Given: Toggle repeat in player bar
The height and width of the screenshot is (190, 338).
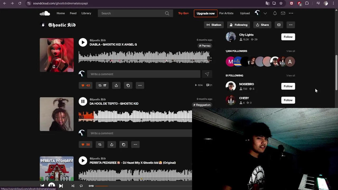Looking at the screenshot, I should tap(81, 186).
